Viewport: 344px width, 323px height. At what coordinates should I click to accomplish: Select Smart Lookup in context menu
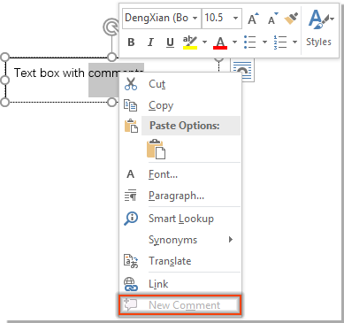[180, 219]
